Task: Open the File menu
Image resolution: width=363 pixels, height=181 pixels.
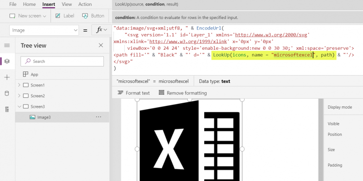Action: [13, 4]
